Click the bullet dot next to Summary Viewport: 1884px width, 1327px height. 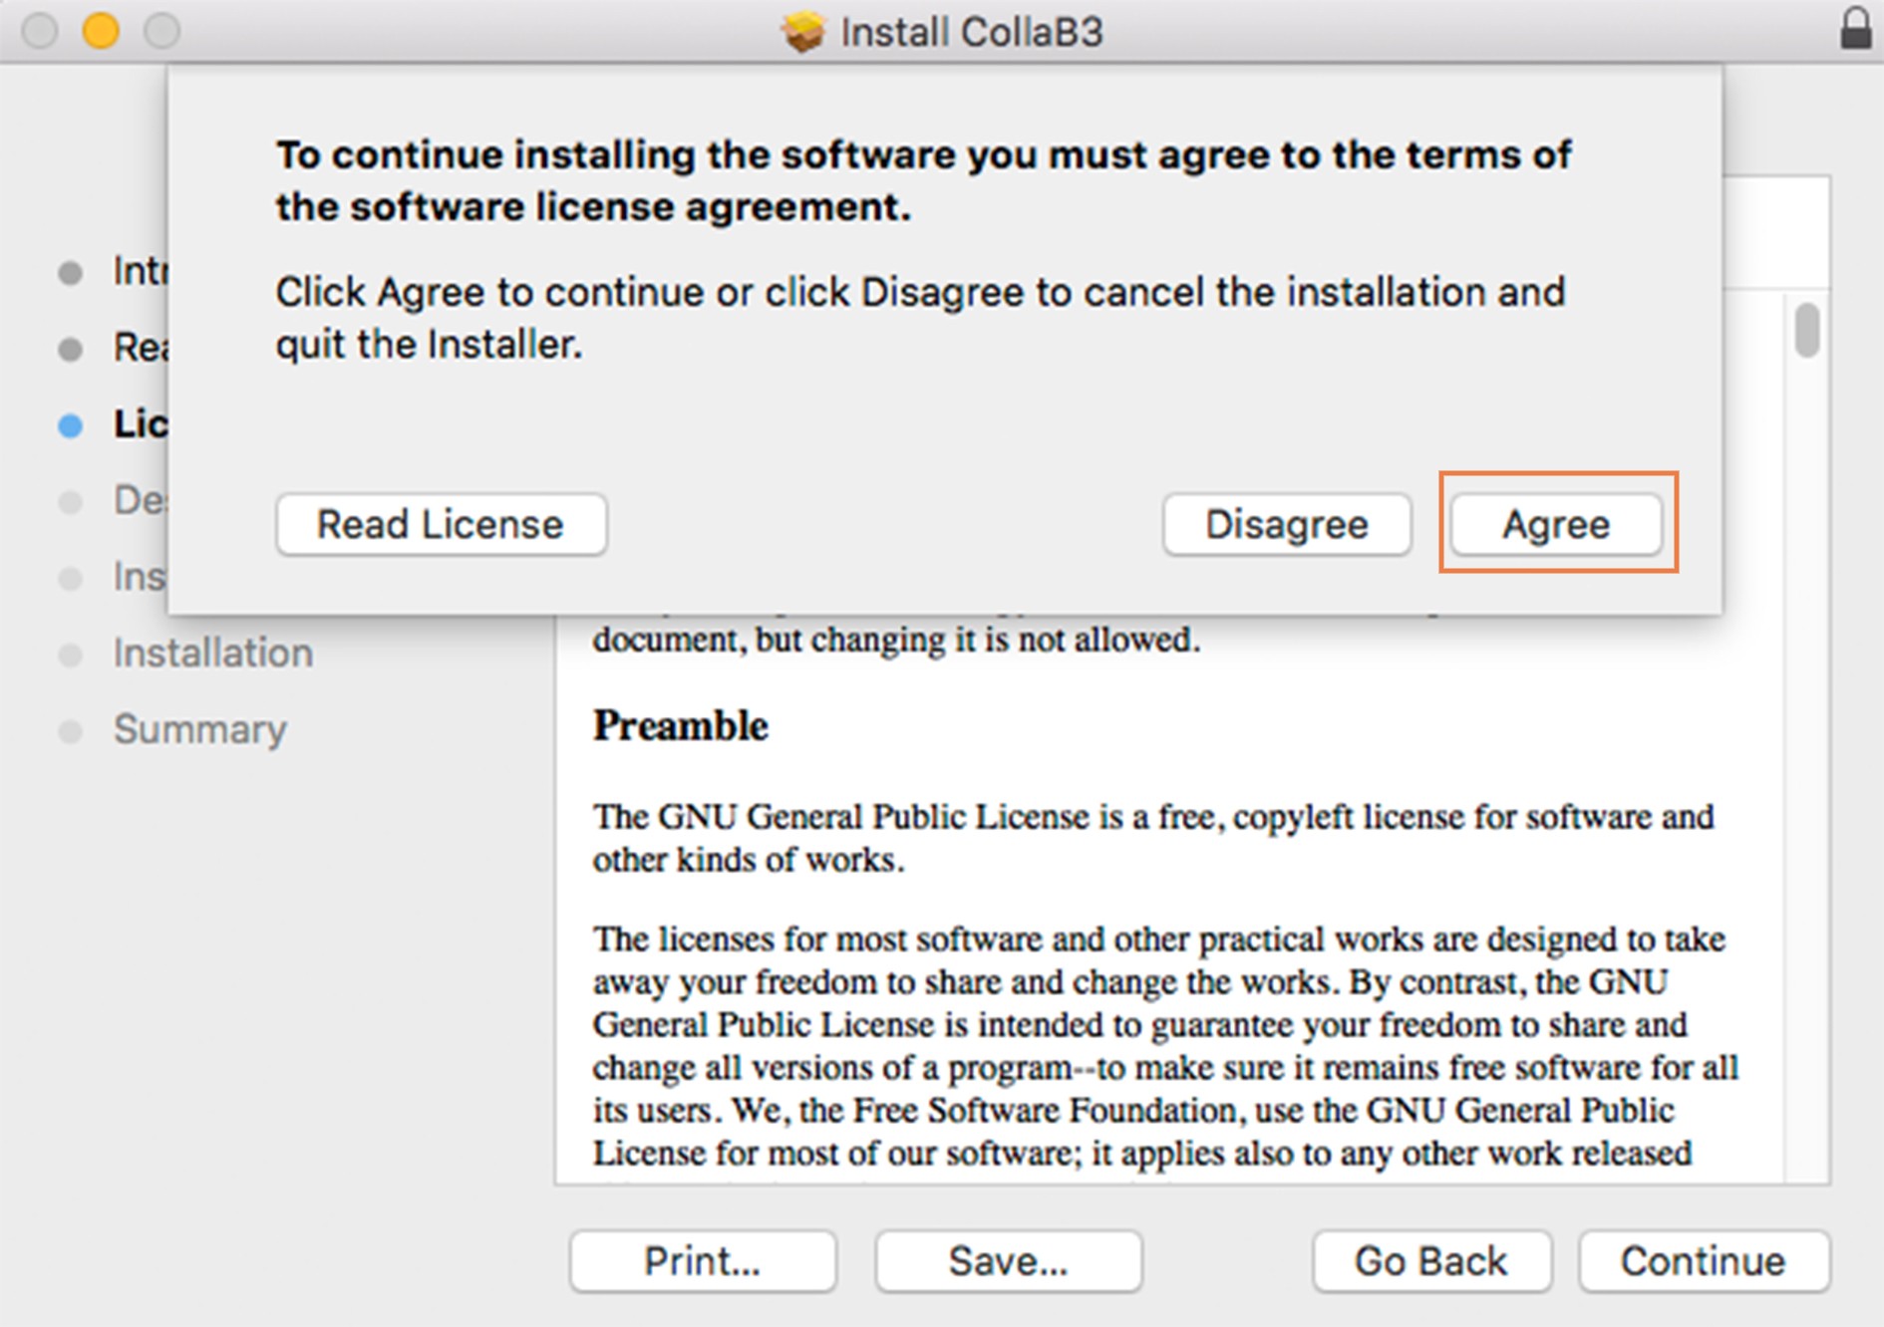point(71,731)
